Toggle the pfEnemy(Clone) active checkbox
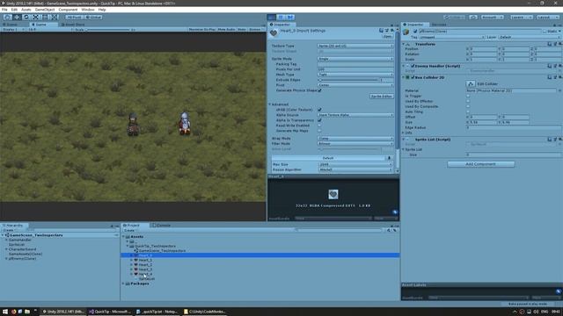This screenshot has width=563, height=316. pyautogui.click(x=415, y=32)
